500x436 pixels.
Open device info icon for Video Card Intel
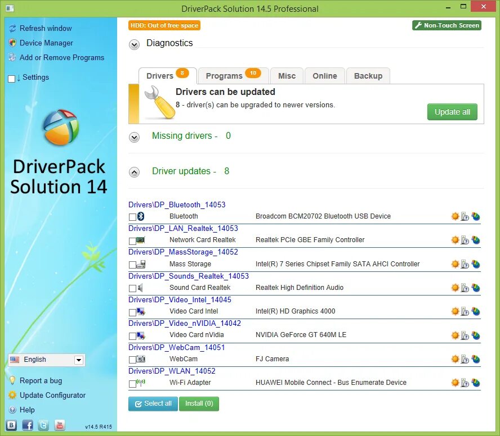click(x=465, y=312)
